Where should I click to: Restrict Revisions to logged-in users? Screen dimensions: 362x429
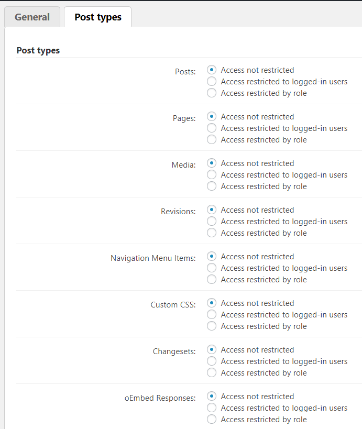[x=212, y=221]
